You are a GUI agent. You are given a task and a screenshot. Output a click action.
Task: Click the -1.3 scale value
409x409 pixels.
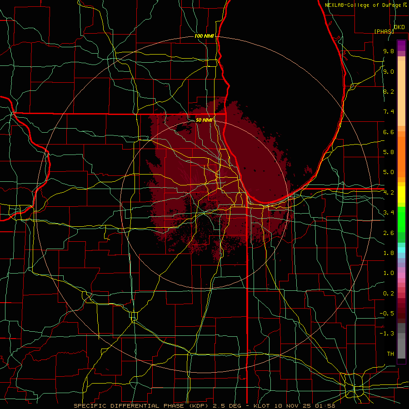point(387,334)
